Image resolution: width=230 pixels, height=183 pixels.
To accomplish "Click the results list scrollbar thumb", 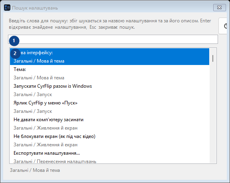I will (x=213, y=58).
